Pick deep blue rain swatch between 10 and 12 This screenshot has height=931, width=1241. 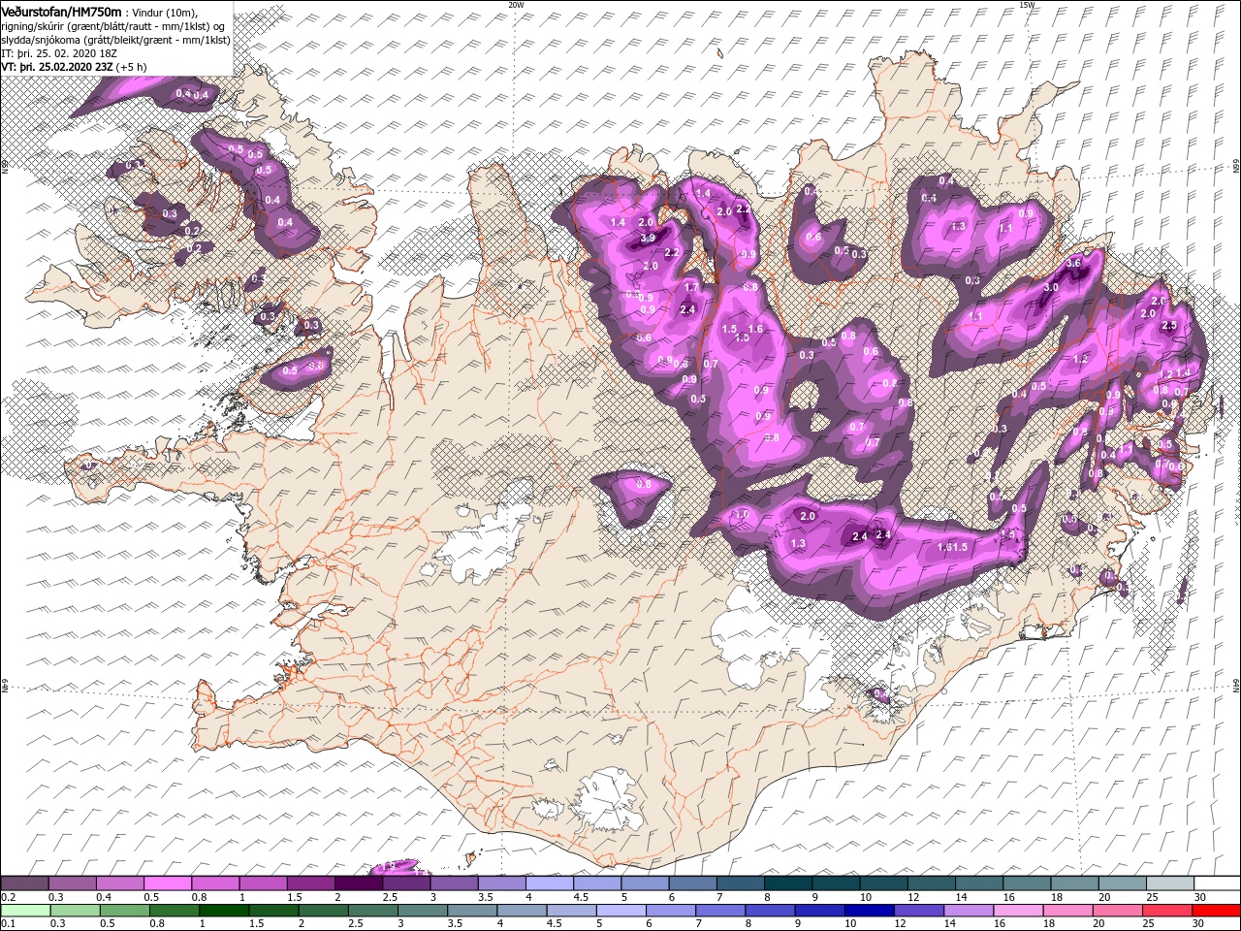point(870,911)
